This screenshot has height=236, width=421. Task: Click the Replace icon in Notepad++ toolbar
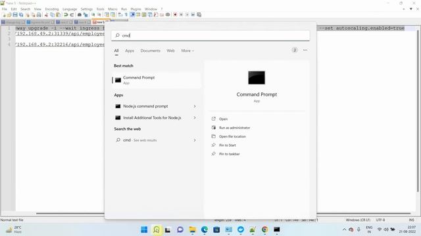(x=86, y=14)
